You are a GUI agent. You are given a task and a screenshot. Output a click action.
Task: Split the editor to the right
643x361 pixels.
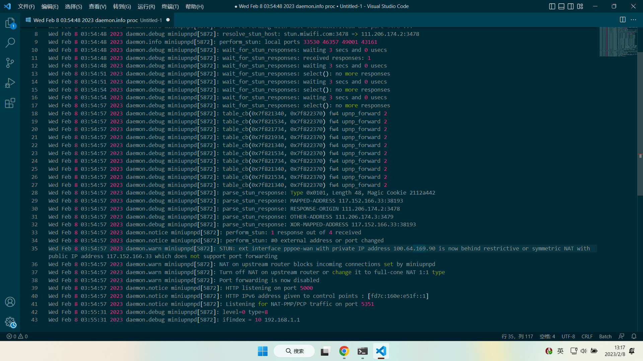623,20
